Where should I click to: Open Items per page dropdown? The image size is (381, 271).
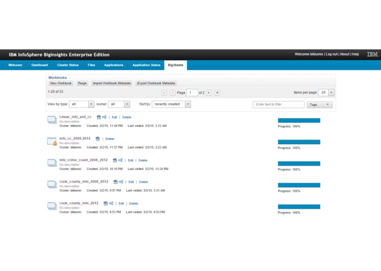(x=331, y=92)
